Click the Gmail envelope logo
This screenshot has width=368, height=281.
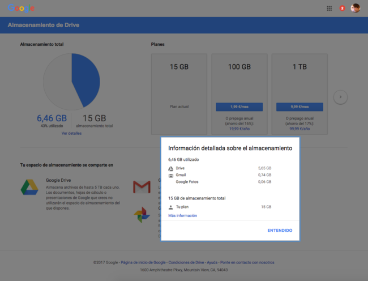tap(142, 187)
